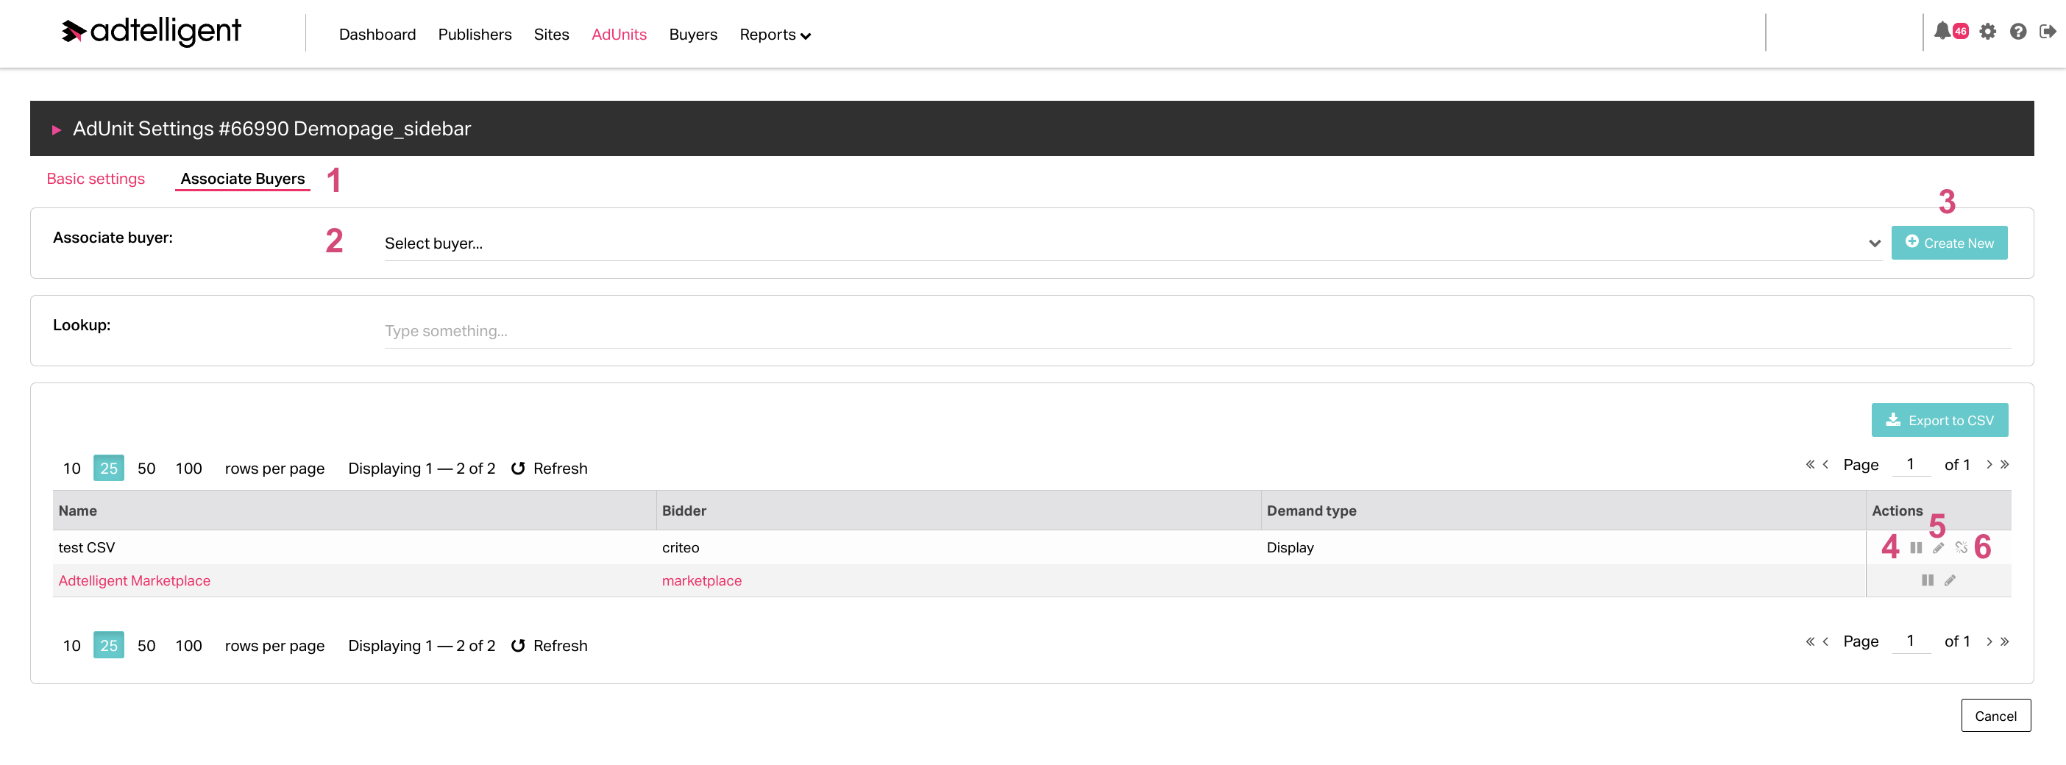Select 25 rows per page (top)
This screenshot has height=765, width=2066.
click(108, 469)
